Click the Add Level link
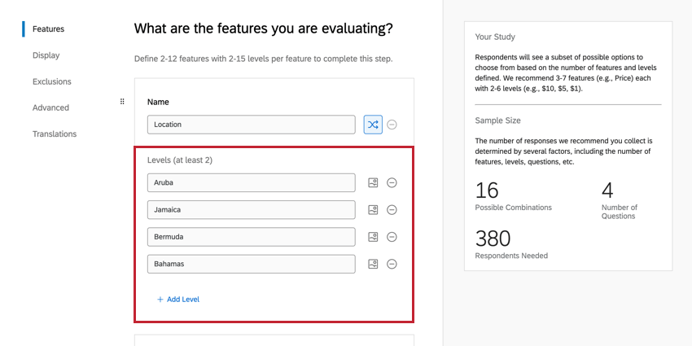The image size is (692, 346). tap(178, 300)
